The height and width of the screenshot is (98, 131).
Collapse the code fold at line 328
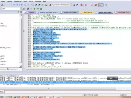pos(32,52)
